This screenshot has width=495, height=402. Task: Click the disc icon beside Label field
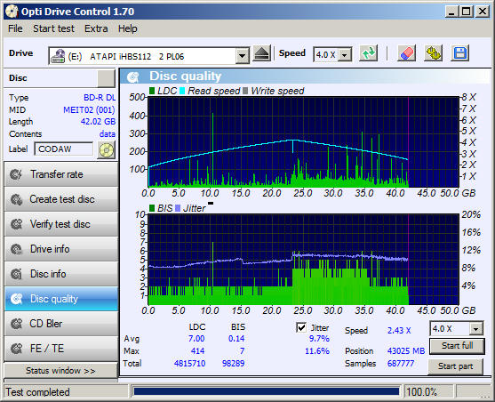(x=107, y=149)
